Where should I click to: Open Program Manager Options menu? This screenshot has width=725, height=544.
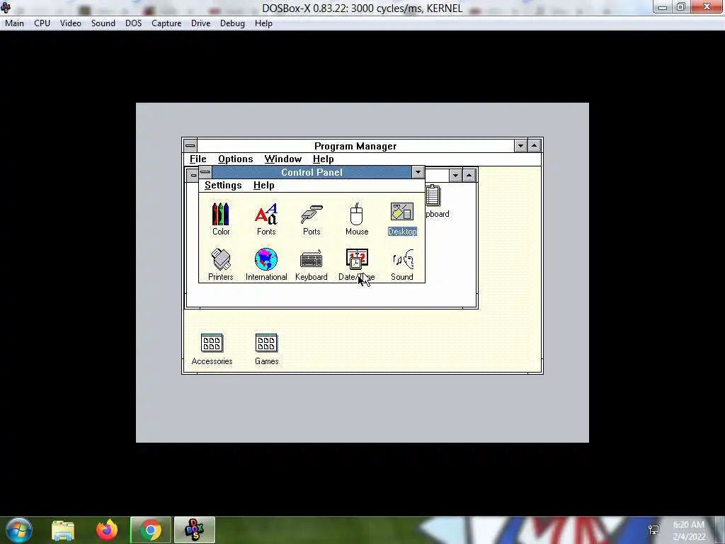pos(235,159)
